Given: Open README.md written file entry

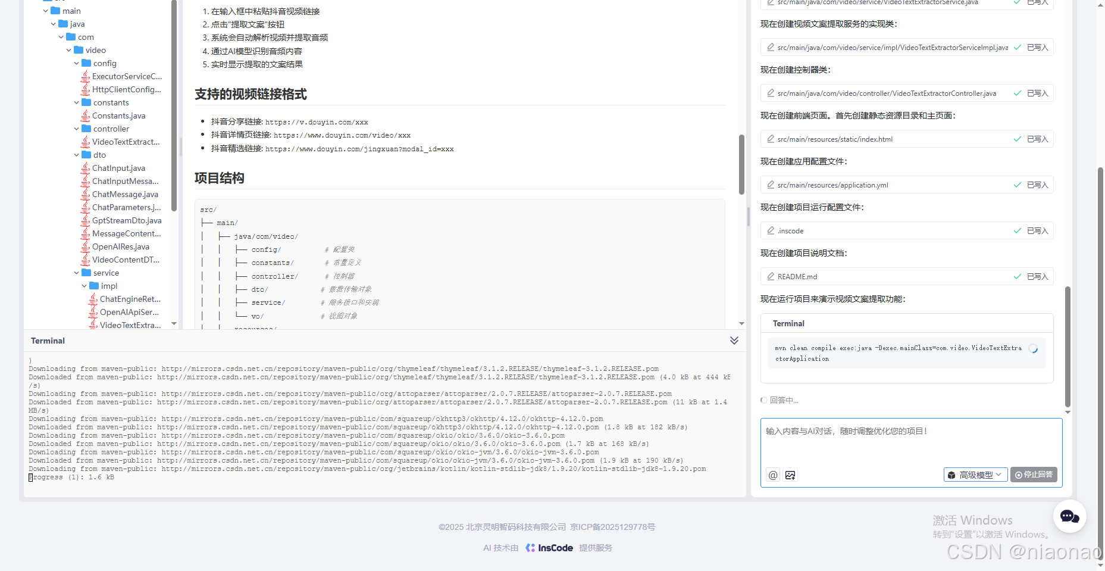Looking at the screenshot, I should (907, 277).
